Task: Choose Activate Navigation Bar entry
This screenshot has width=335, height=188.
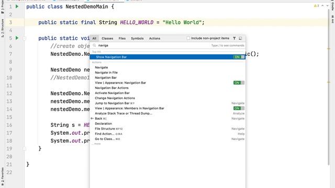Action: 167,93
